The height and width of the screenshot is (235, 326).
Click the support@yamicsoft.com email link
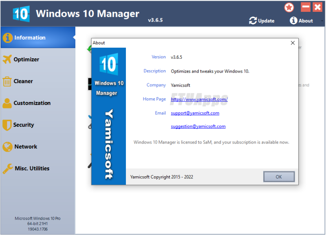tap(195, 113)
